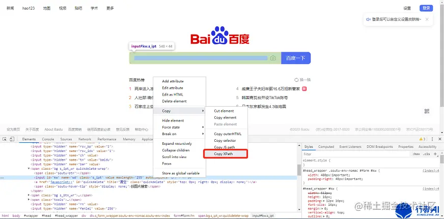Image resolution: width=444 pixels, height=219 pixels.
Task: Click the ellipsis beside the selected input#kw row
Action: click(2, 178)
